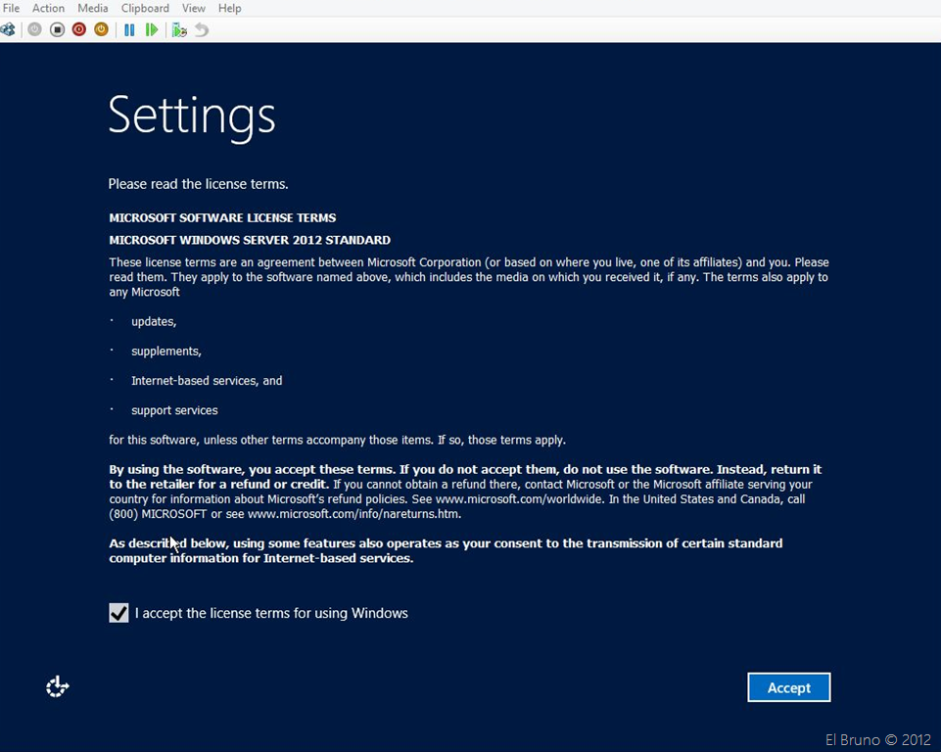
Task: Take a snapshot with the toolbar icon
Action: pos(179,29)
